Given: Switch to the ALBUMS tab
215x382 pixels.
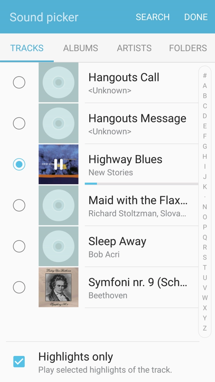Looking at the screenshot, I should click(80, 48).
